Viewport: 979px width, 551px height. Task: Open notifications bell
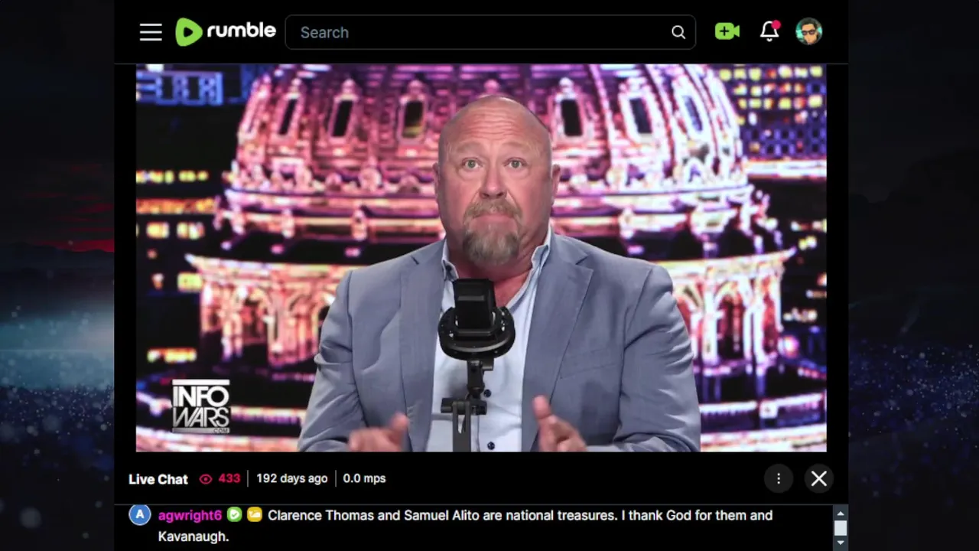coord(769,31)
